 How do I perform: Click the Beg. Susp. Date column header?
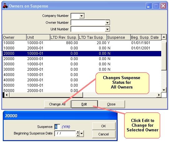coord(146,38)
